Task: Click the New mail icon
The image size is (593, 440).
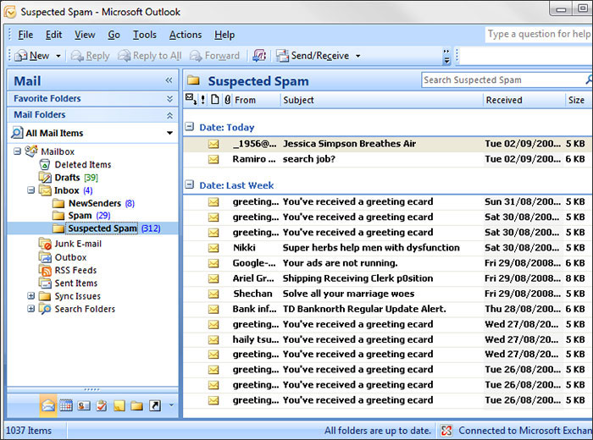Action: 21,56
